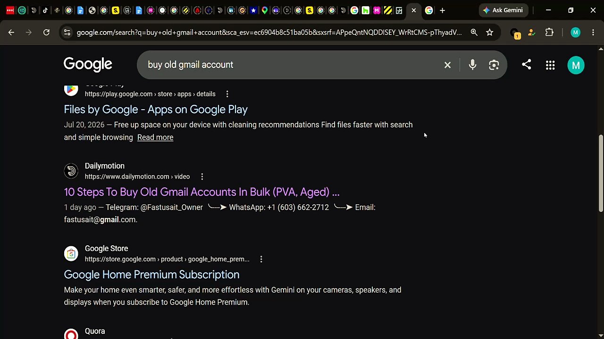The width and height of the screenshot is (604, 339).
Task: Clear the search query with X
Action: [447, 65]
